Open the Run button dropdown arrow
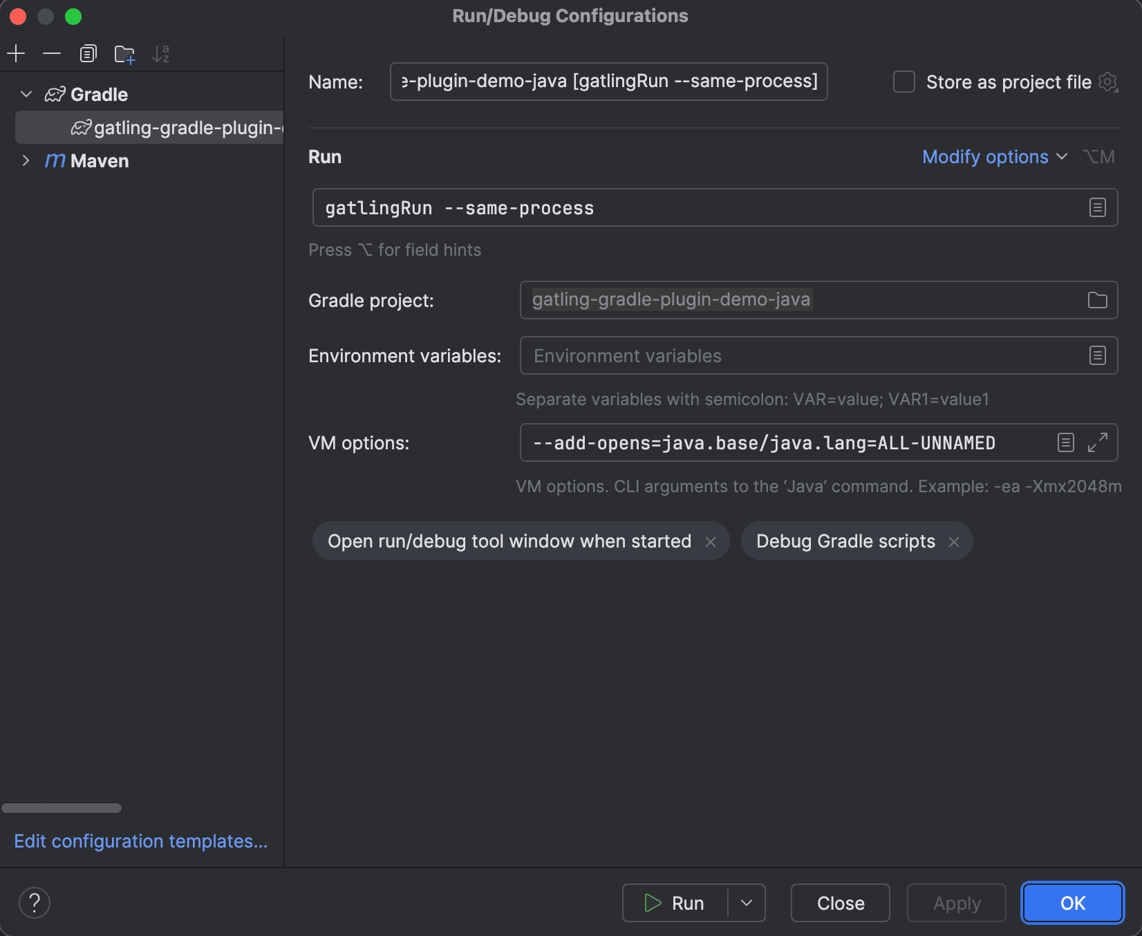The image size is (1142, 936). click(747, 903)
